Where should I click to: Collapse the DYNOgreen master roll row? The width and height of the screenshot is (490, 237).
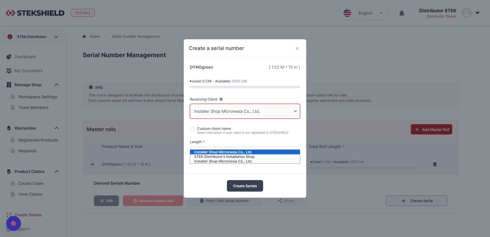(x=93, y=164)
